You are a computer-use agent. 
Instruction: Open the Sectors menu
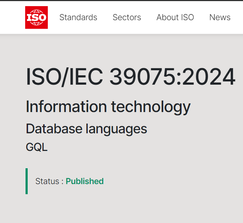pos(127,17)
